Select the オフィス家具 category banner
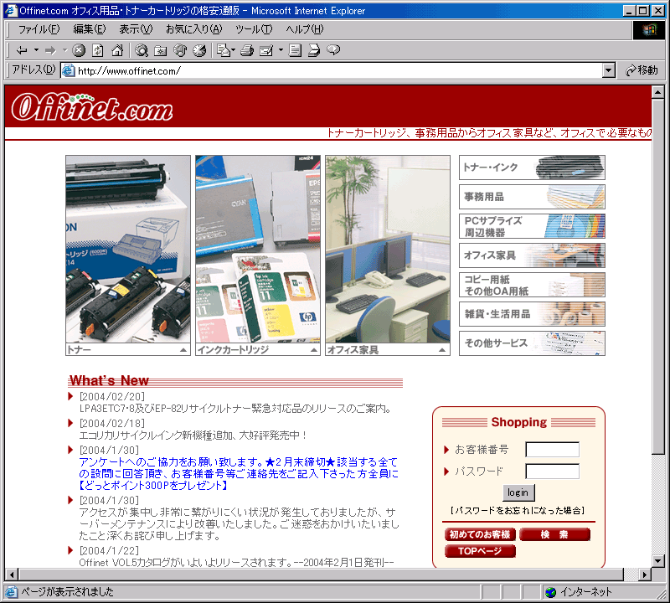The image size is (670, 603). (532, 255)
